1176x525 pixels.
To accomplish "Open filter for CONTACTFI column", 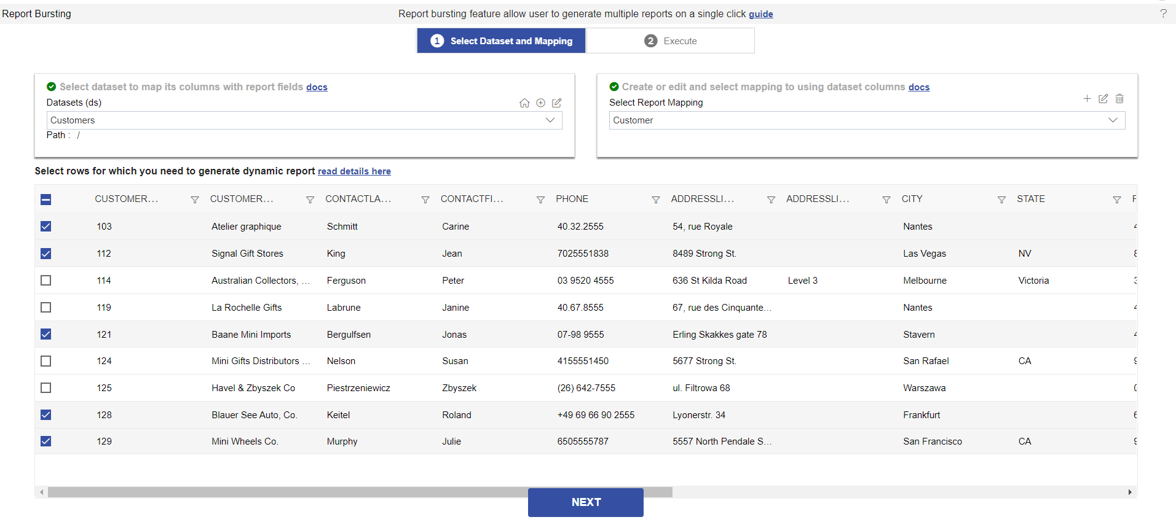I will [x=540, y=200].
